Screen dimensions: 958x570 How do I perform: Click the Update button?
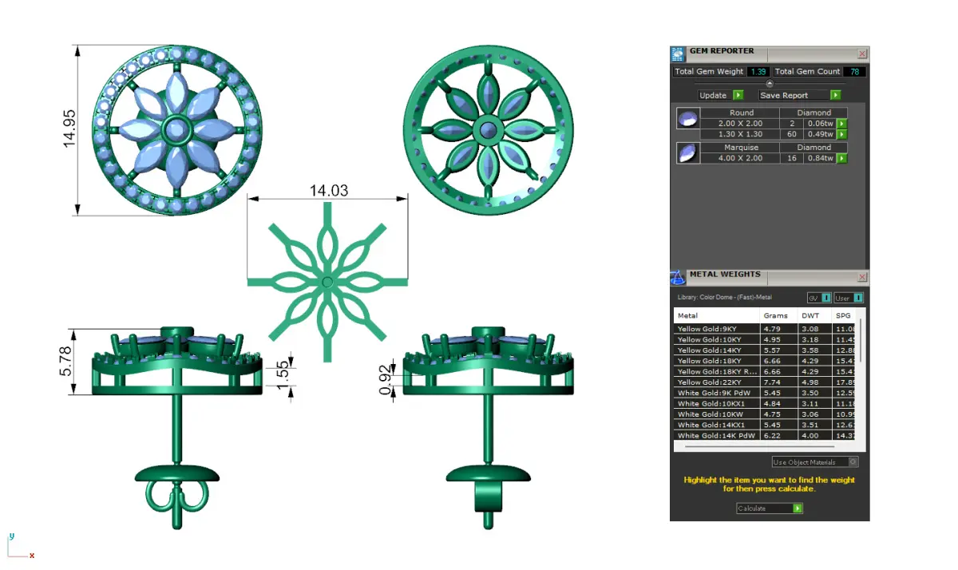pyautogui.click(x=721, y=95)
